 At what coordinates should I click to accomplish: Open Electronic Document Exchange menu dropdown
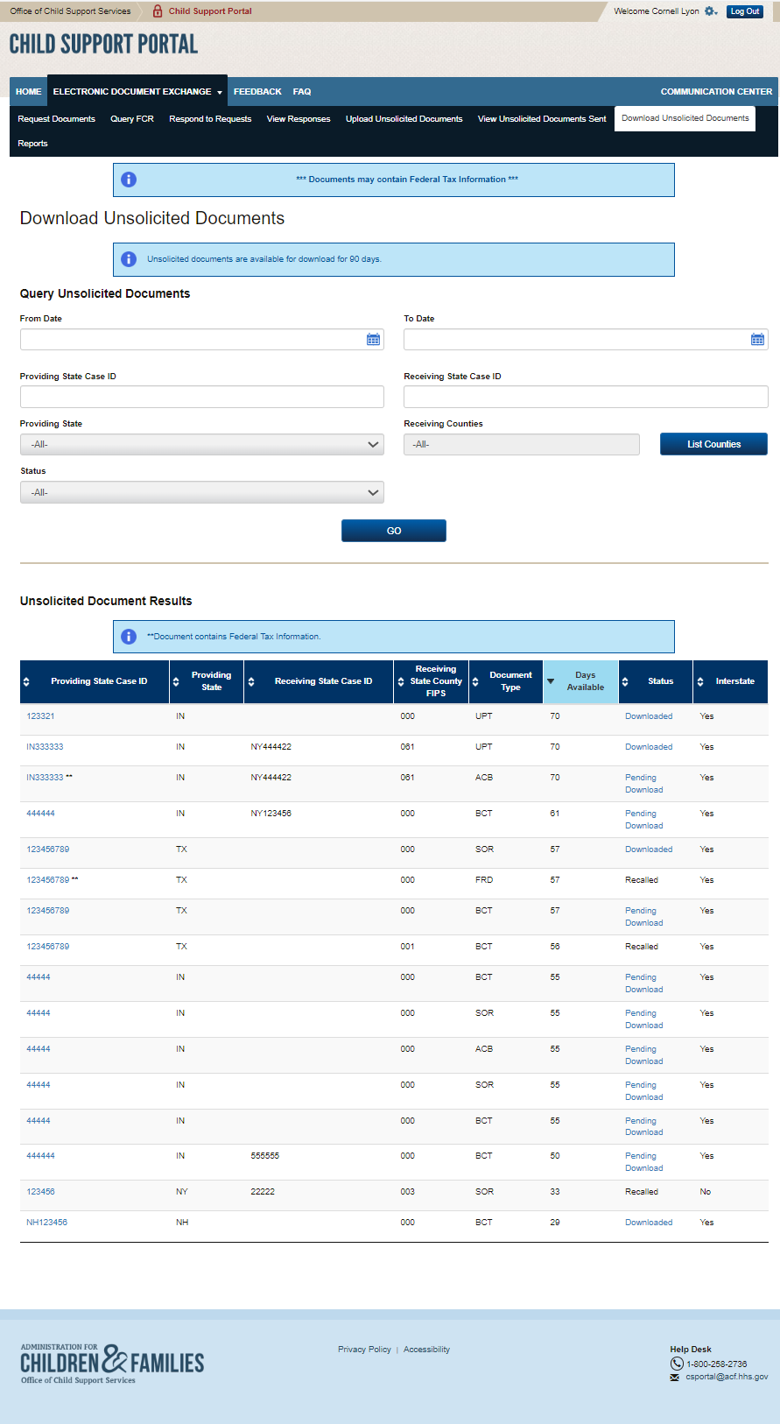click(137, 92)
